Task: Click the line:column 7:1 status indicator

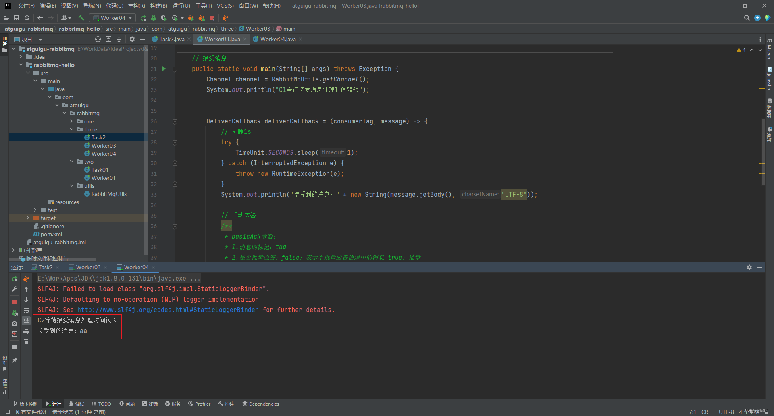Action: tap(692, 412)
